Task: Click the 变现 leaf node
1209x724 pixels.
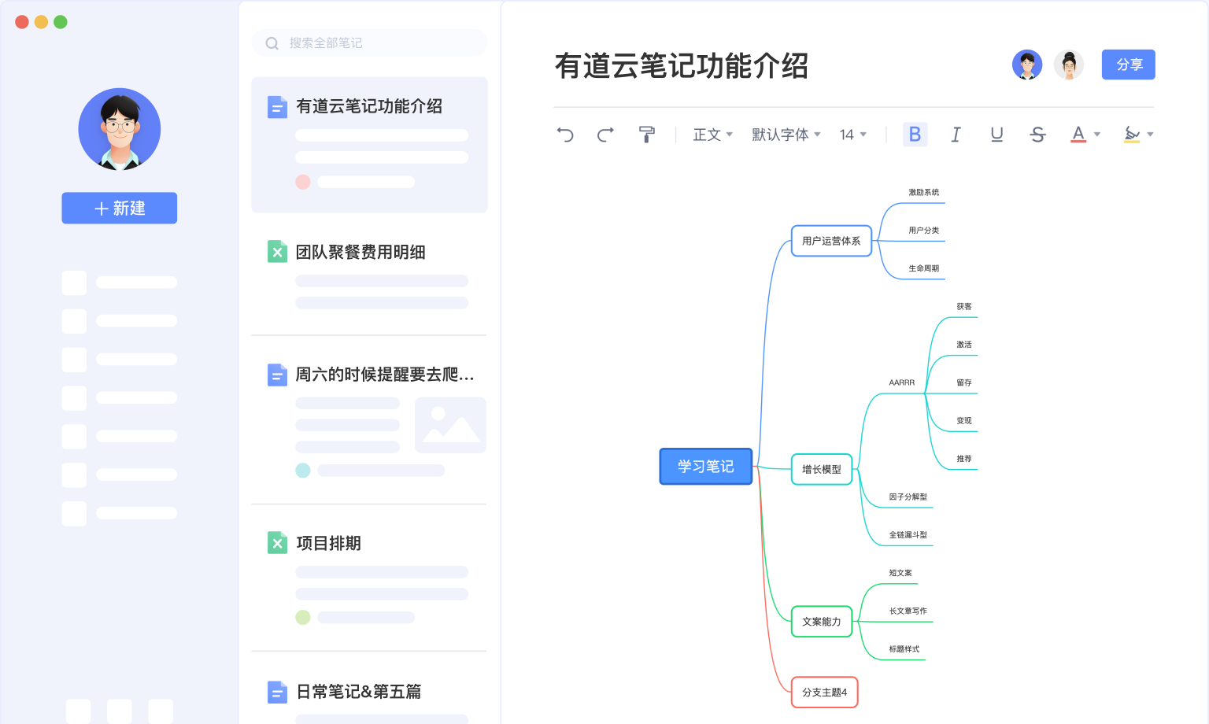Action: (x=964, y=421)
